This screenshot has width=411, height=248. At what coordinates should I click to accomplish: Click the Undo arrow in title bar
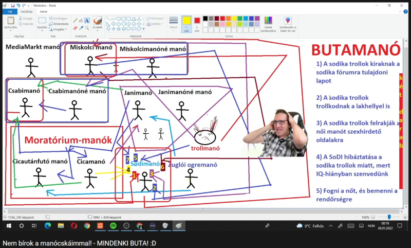pos(18,5)
